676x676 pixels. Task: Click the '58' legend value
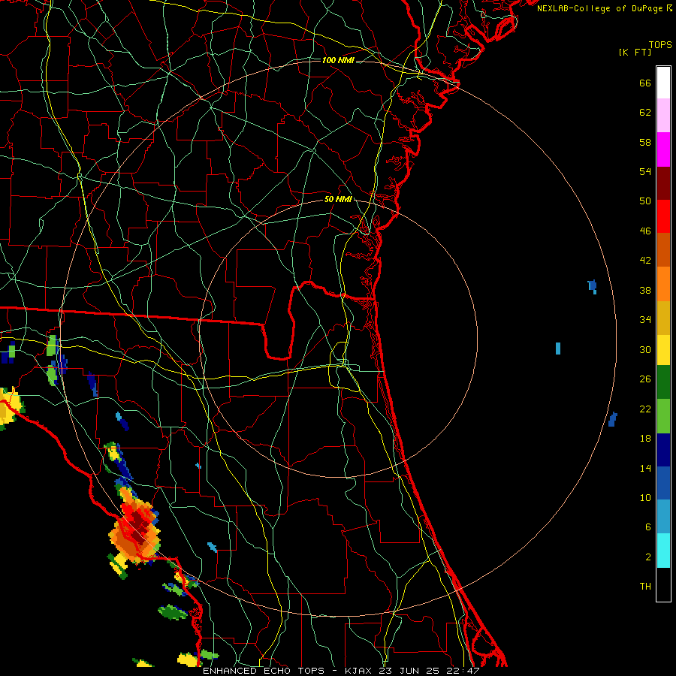point(645,142)
